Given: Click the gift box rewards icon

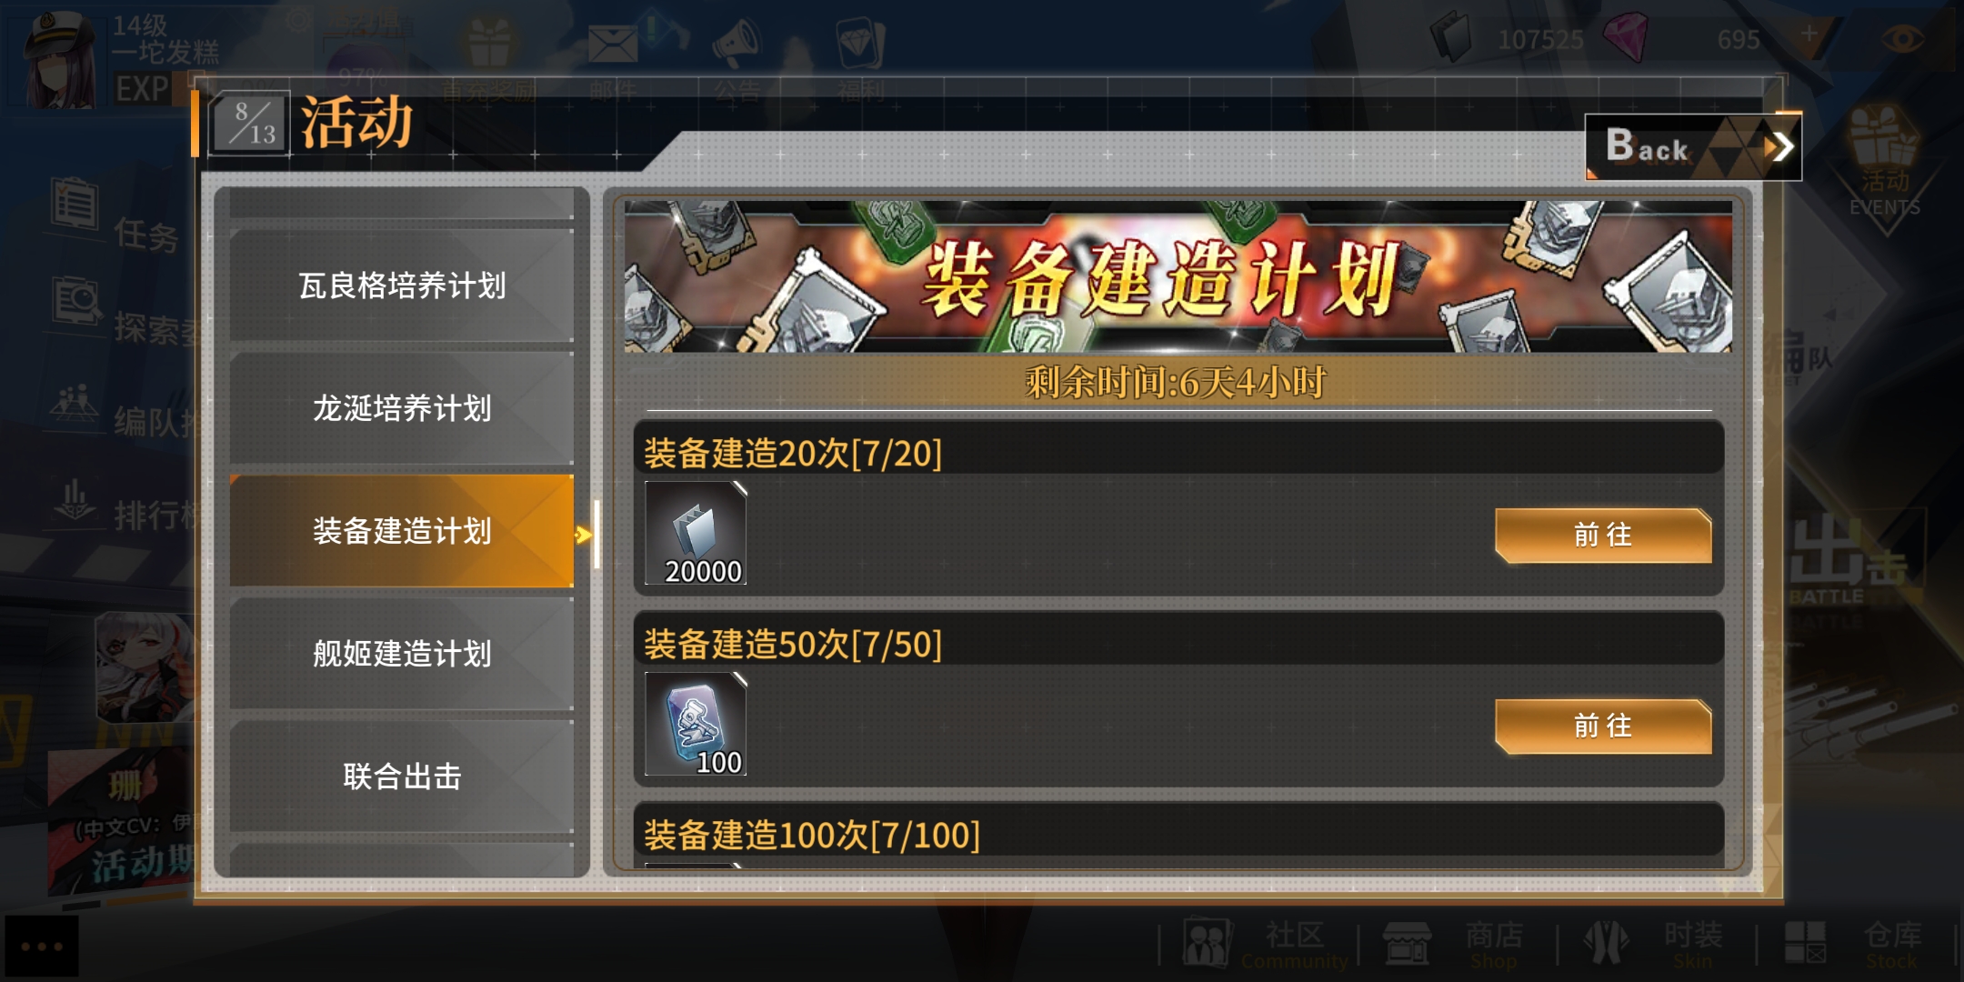Looking at the screenshot, I should click(489, 43).
